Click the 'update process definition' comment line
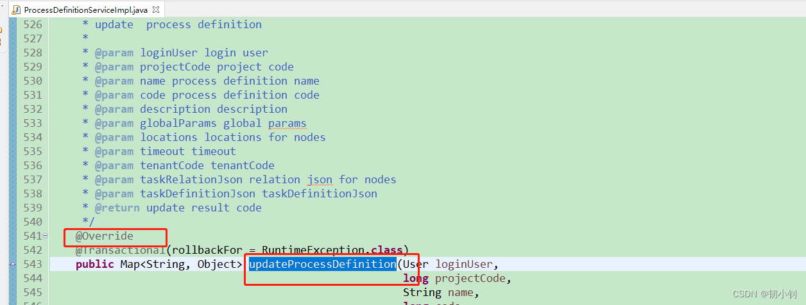Screen dimensions: 806x305 (178, 24)
